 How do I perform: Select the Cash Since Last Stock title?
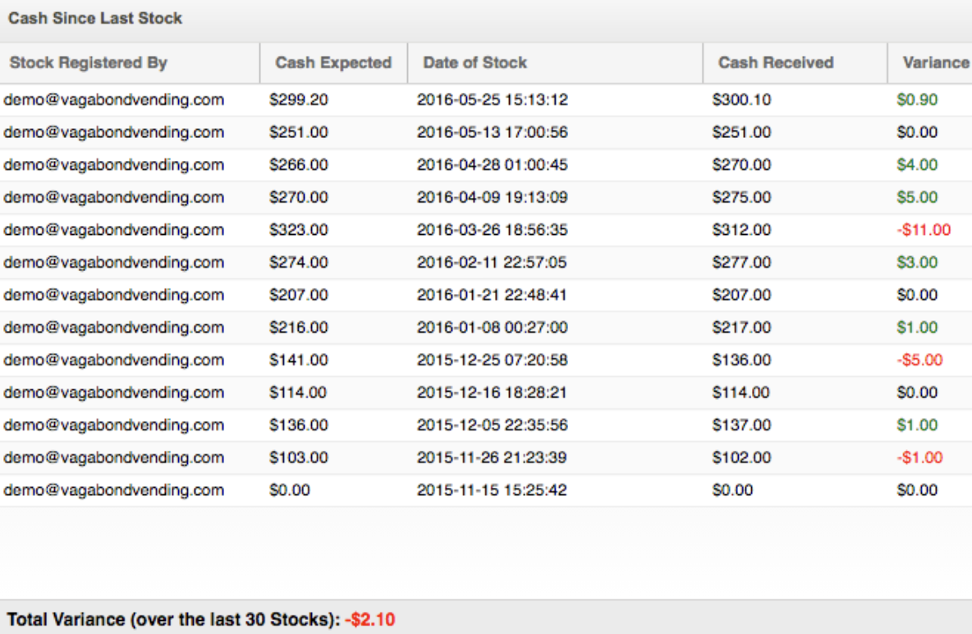point(95,18)
